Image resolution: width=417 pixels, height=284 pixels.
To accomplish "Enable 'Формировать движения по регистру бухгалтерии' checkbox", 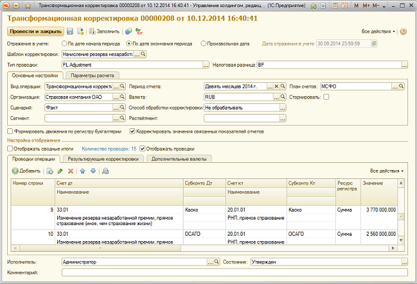I will (x=10, y=131).
